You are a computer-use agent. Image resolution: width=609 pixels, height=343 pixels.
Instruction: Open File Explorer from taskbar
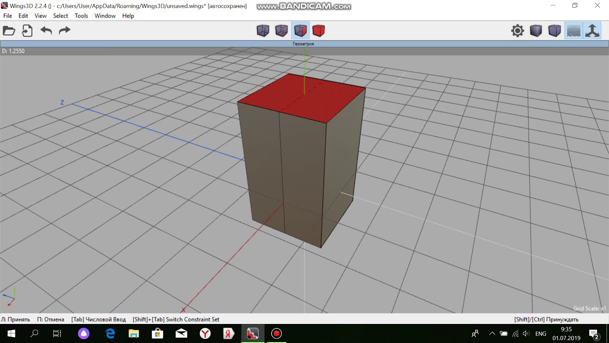pos(134,333)
